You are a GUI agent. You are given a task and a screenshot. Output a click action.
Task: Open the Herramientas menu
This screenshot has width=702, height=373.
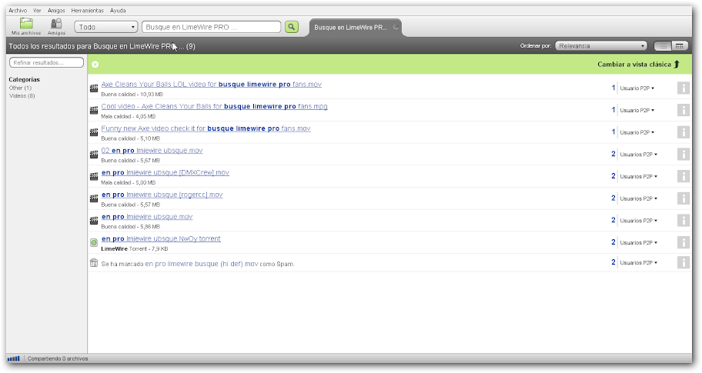coord(87,10)
